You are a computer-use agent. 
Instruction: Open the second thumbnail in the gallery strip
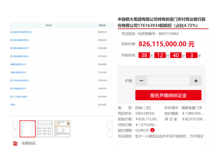(x=45, y=129)
